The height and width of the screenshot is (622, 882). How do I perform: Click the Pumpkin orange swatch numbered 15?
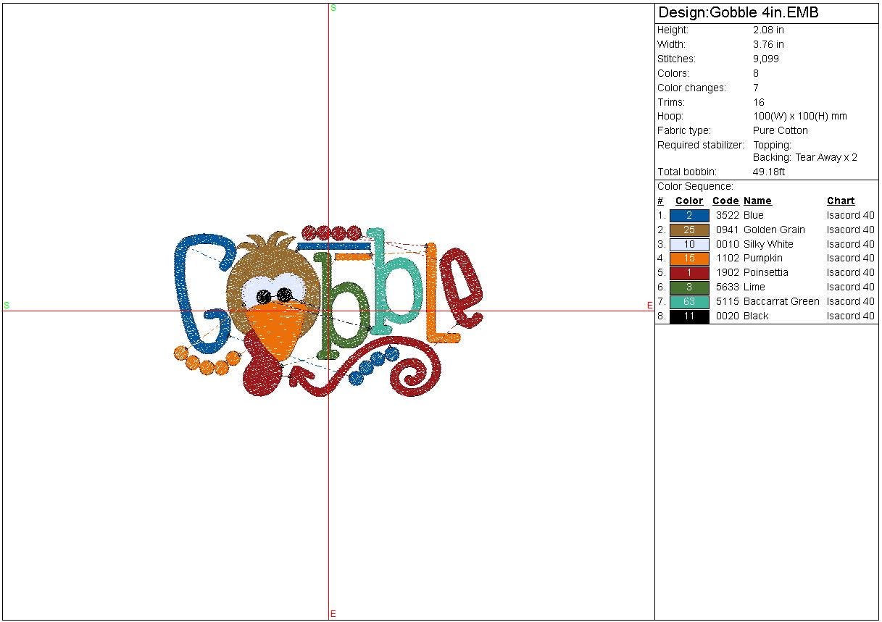click(x=688, y=259)
